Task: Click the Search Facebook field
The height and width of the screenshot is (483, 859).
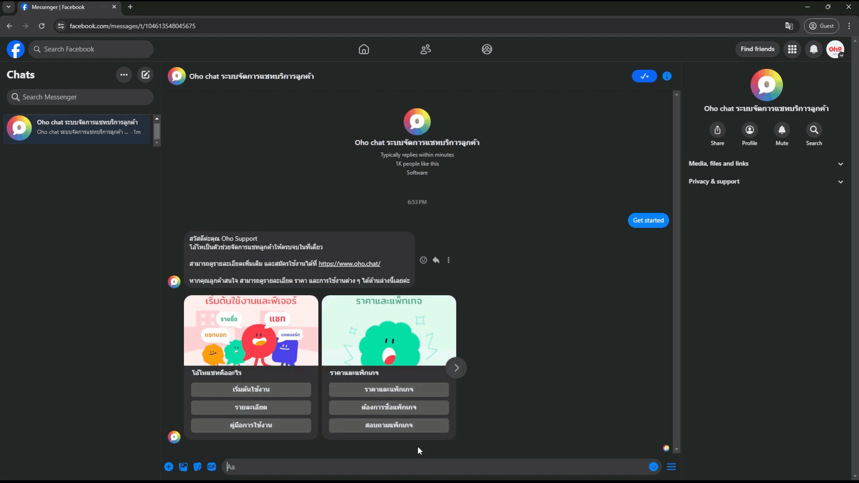Action: (91, 49)
